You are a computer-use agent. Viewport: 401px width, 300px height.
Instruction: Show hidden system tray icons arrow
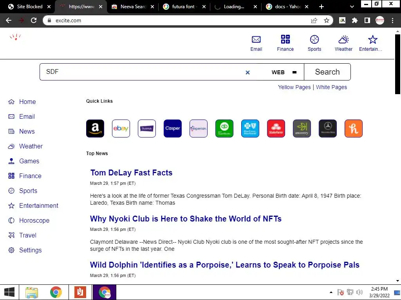click(331, 292)
